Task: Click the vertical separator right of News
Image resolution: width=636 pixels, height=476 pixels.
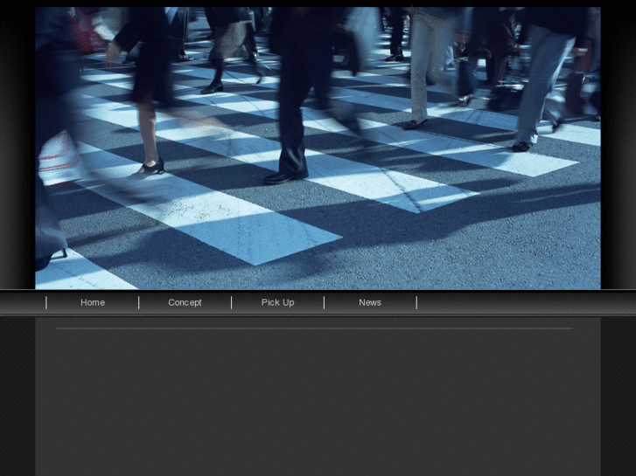Action: 416,302
